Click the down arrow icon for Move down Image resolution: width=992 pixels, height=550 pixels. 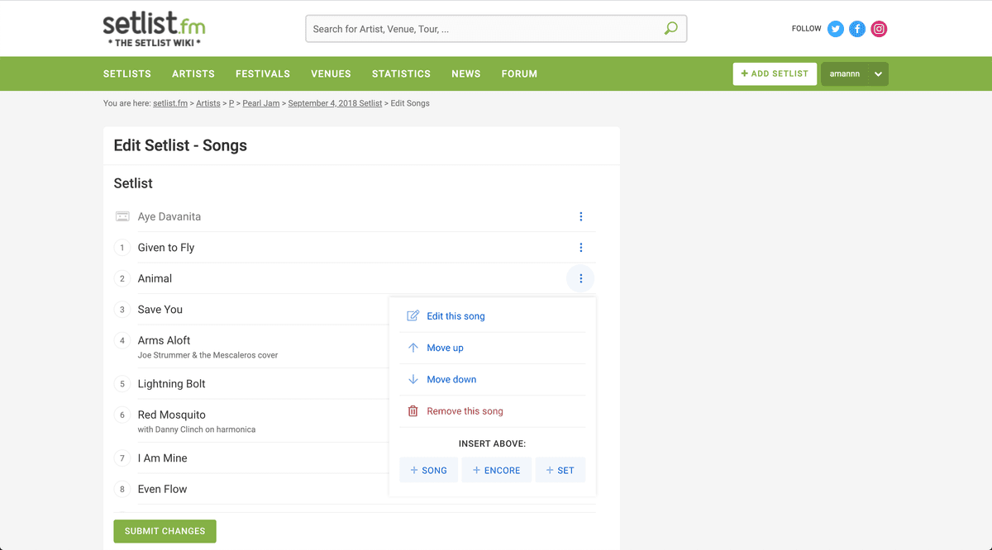pos(413,379)
